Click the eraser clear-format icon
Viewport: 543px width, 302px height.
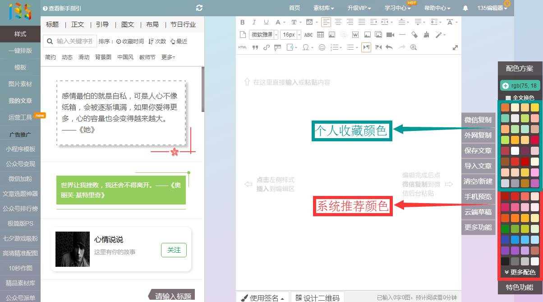(414, 35)
